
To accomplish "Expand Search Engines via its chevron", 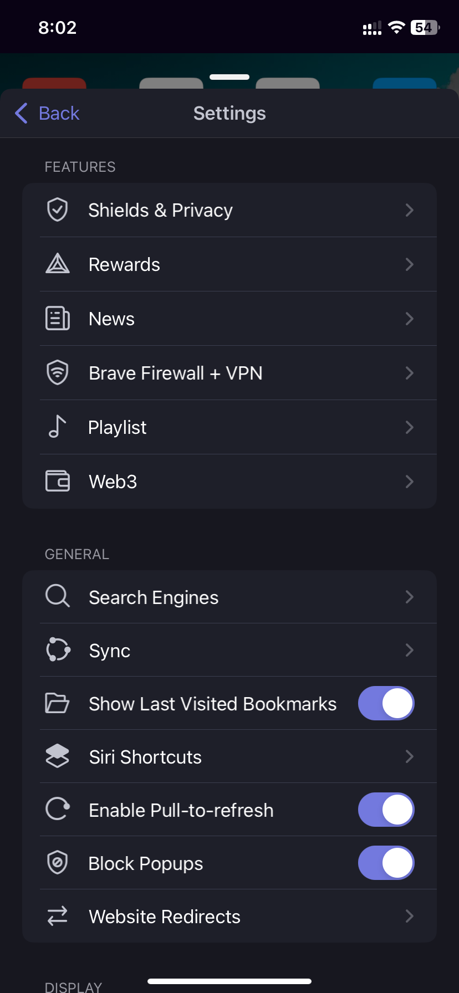I will 409,597.
